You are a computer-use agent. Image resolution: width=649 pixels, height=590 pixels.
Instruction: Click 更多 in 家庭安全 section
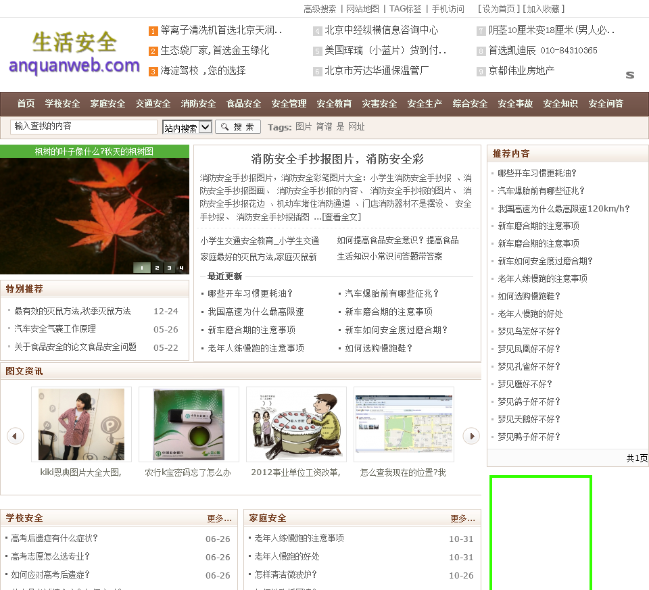[462, 518]
